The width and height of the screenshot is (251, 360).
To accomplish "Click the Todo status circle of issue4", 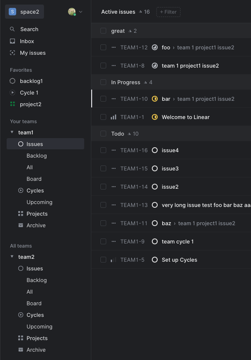I will [155, 150].
